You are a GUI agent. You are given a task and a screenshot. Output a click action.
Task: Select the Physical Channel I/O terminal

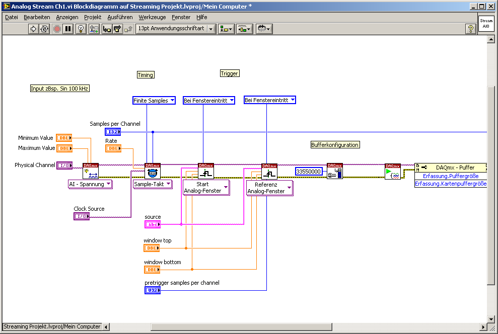[64, 165]
